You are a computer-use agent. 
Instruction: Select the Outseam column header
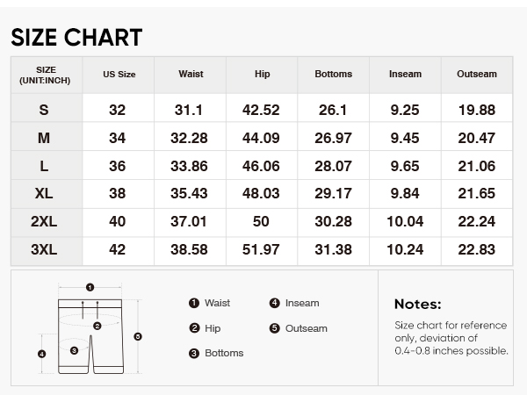click(476, 75)
